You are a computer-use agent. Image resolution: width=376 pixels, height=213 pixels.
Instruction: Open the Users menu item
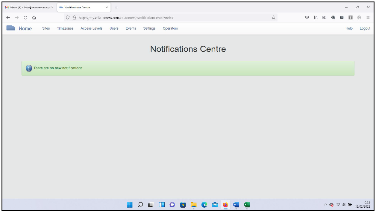point(113,28)
